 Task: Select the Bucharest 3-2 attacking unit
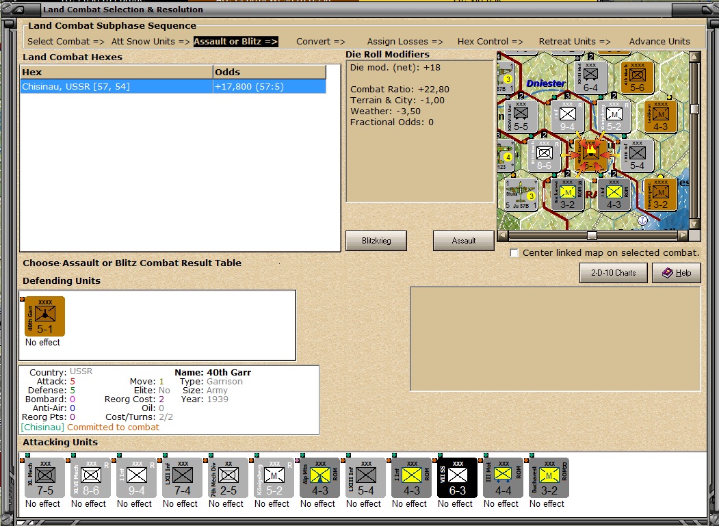[x=549, y=477]
